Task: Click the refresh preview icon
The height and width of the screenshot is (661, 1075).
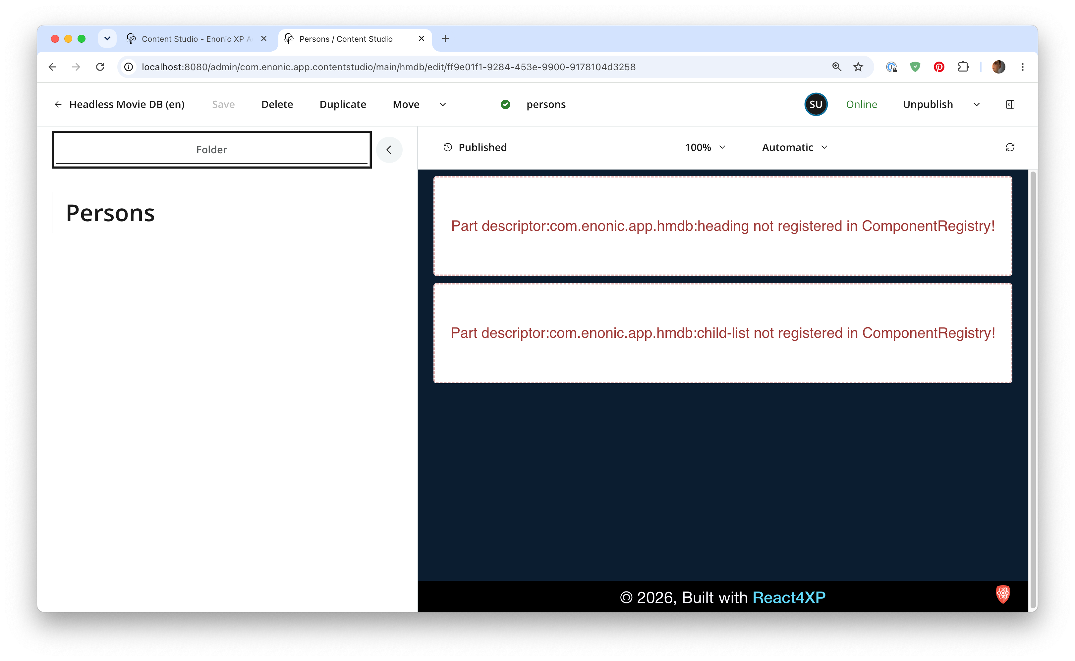Action: [x=1009, y=147]
